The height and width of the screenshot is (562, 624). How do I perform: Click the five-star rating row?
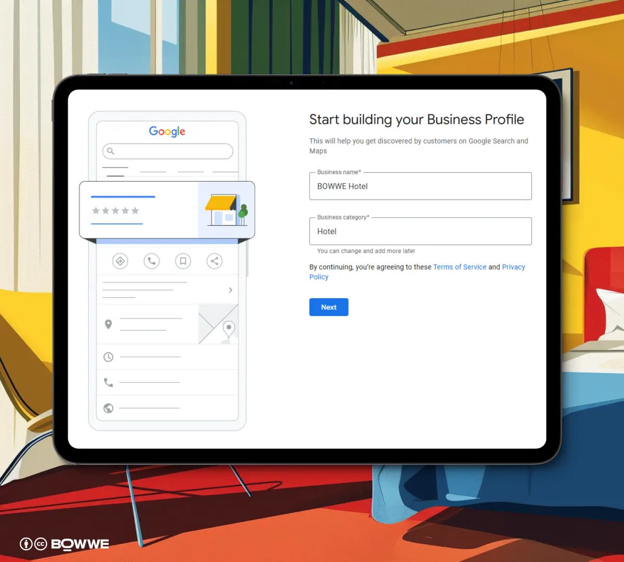115,211
